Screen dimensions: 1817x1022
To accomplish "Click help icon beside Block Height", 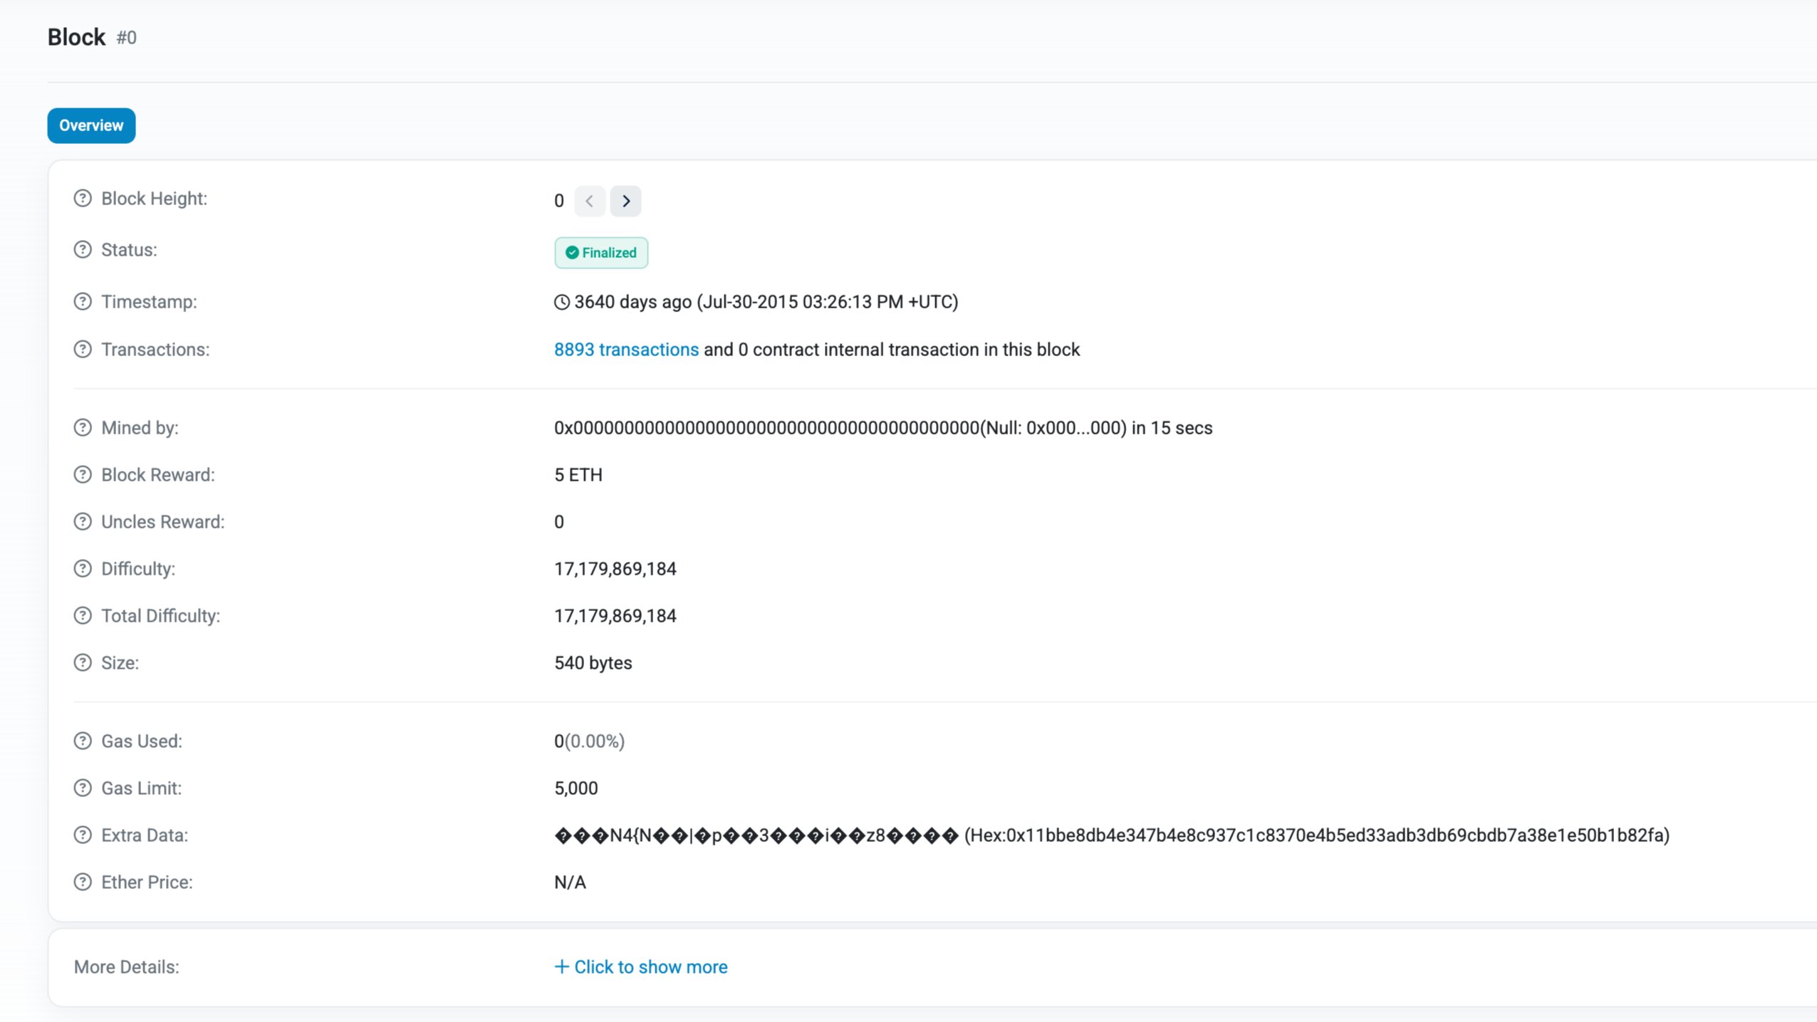I will 83,199.
